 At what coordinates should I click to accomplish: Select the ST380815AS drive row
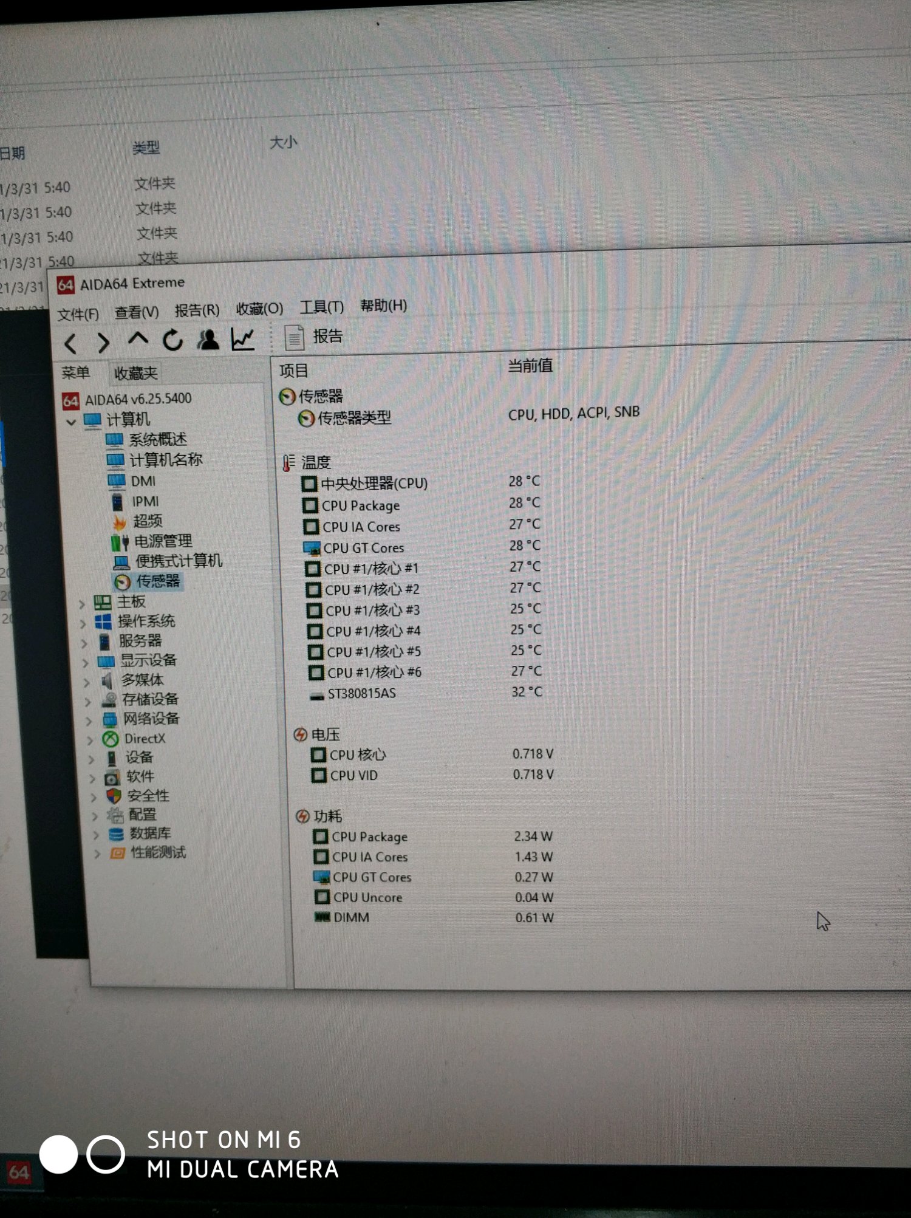tap(426, 693)
